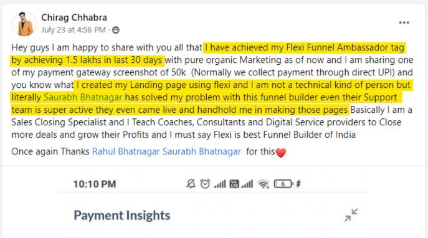Open the blue Saurabh Bhatnagar link after Rahul
This screenshot has height=238, width=428.
[202, 151]
